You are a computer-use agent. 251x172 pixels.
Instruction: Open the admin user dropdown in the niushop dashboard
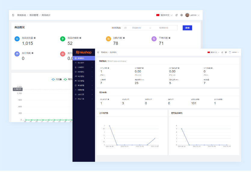(x=234, y=52)
